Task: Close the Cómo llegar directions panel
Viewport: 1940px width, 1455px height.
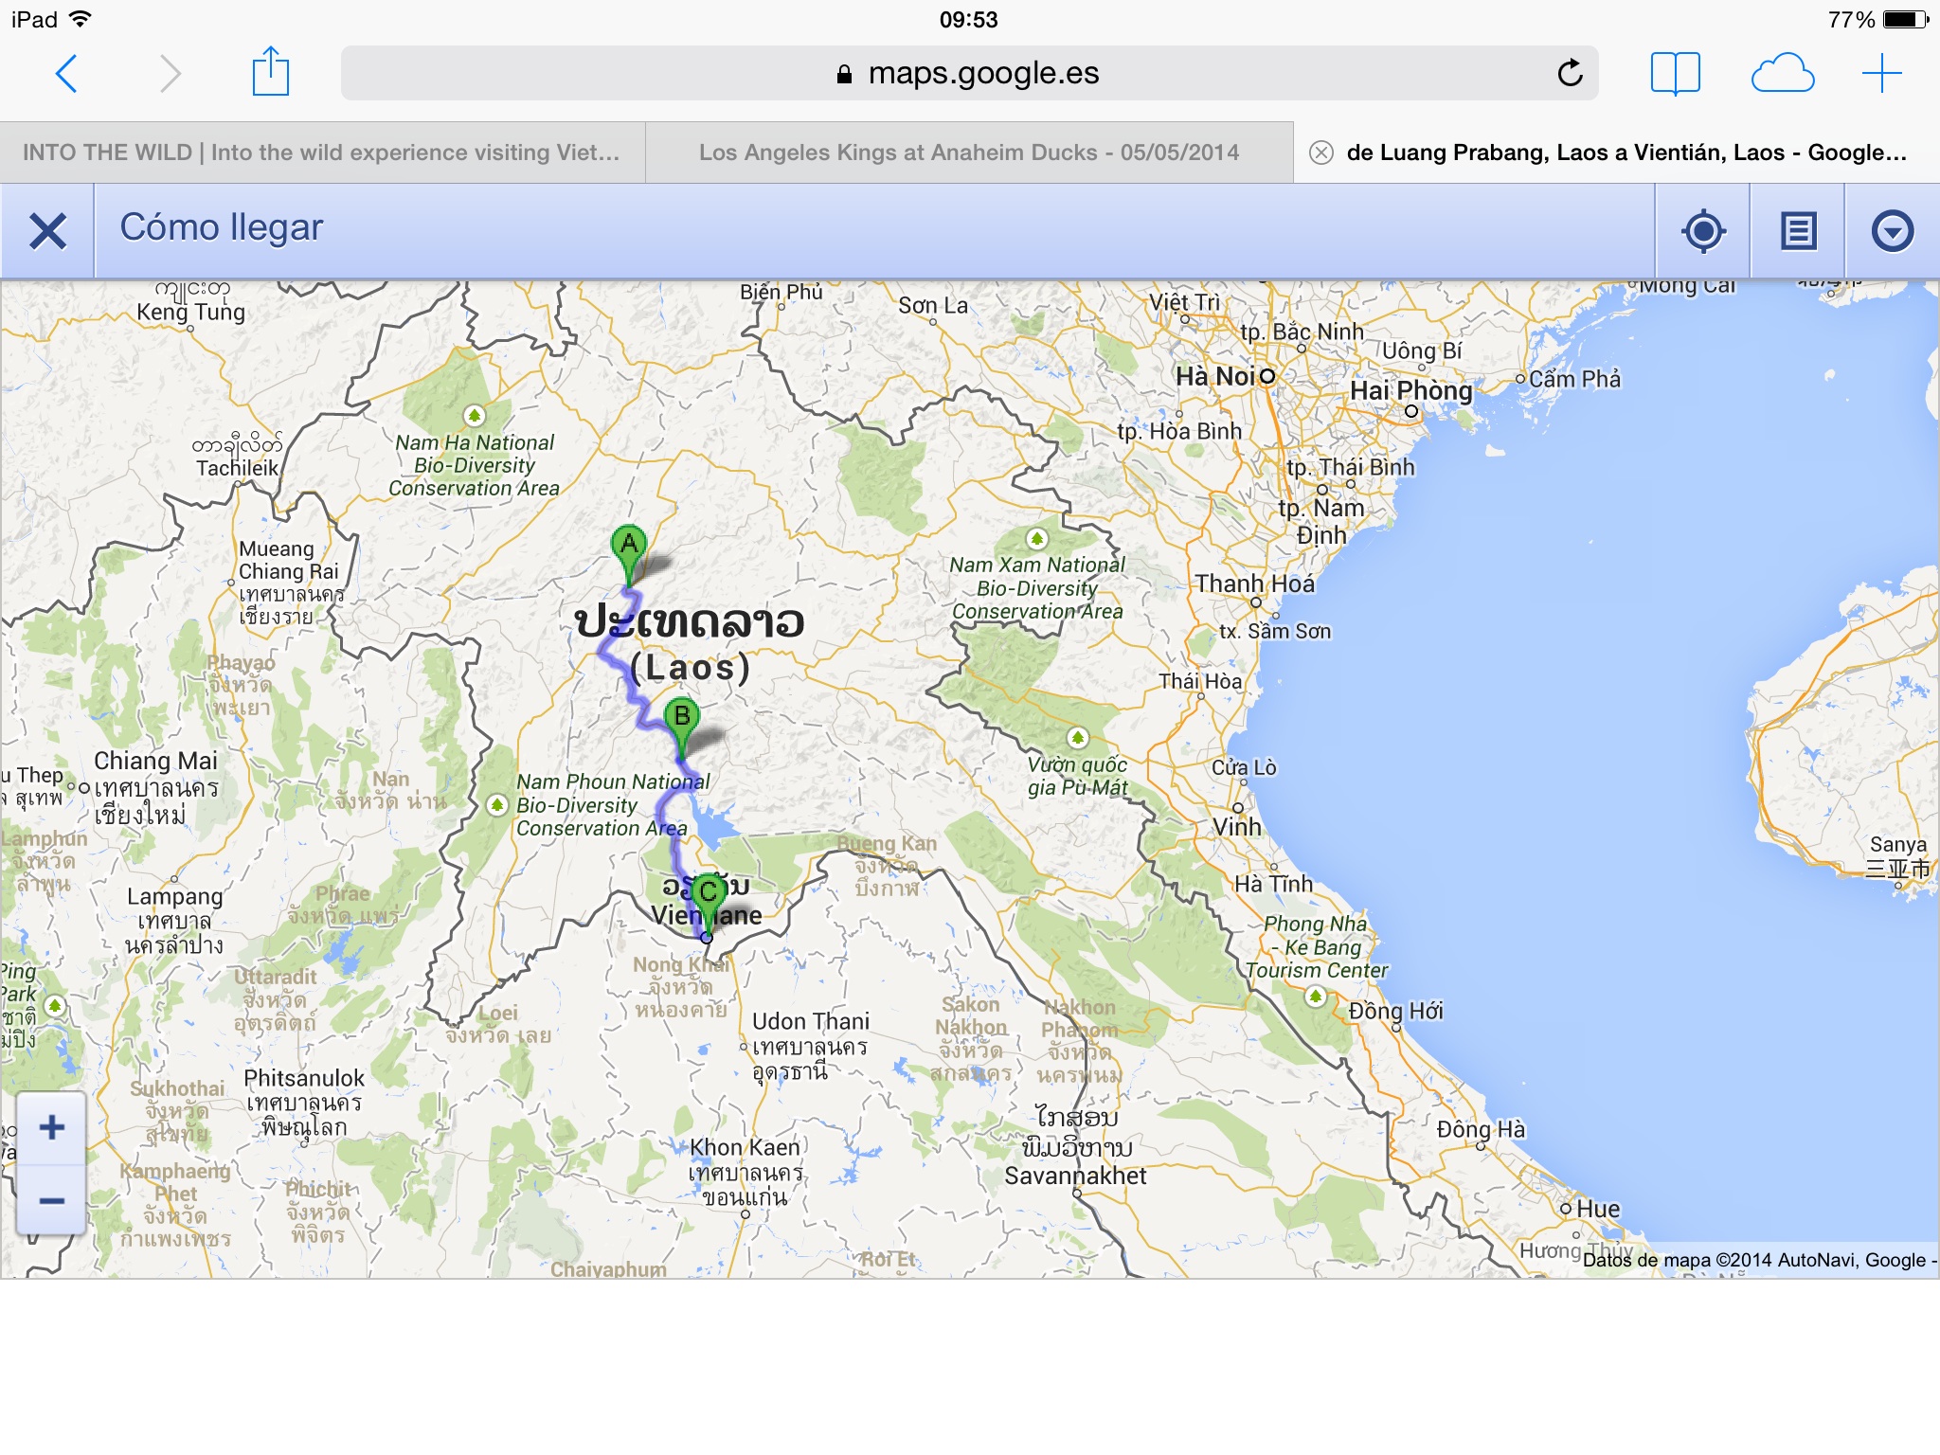Action: (47, 231)
